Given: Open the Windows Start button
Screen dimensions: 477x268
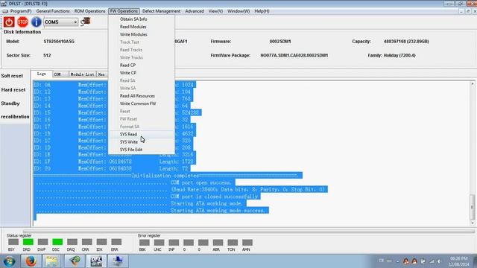Looking at the screenshot, I should click(x=9, y=261).
